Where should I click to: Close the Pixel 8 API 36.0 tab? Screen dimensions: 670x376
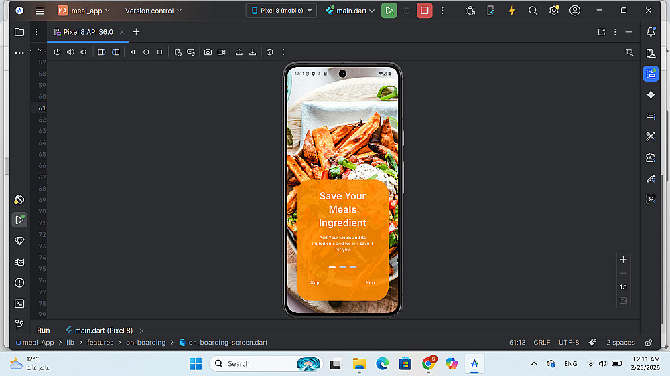click(x=122, y=32)
